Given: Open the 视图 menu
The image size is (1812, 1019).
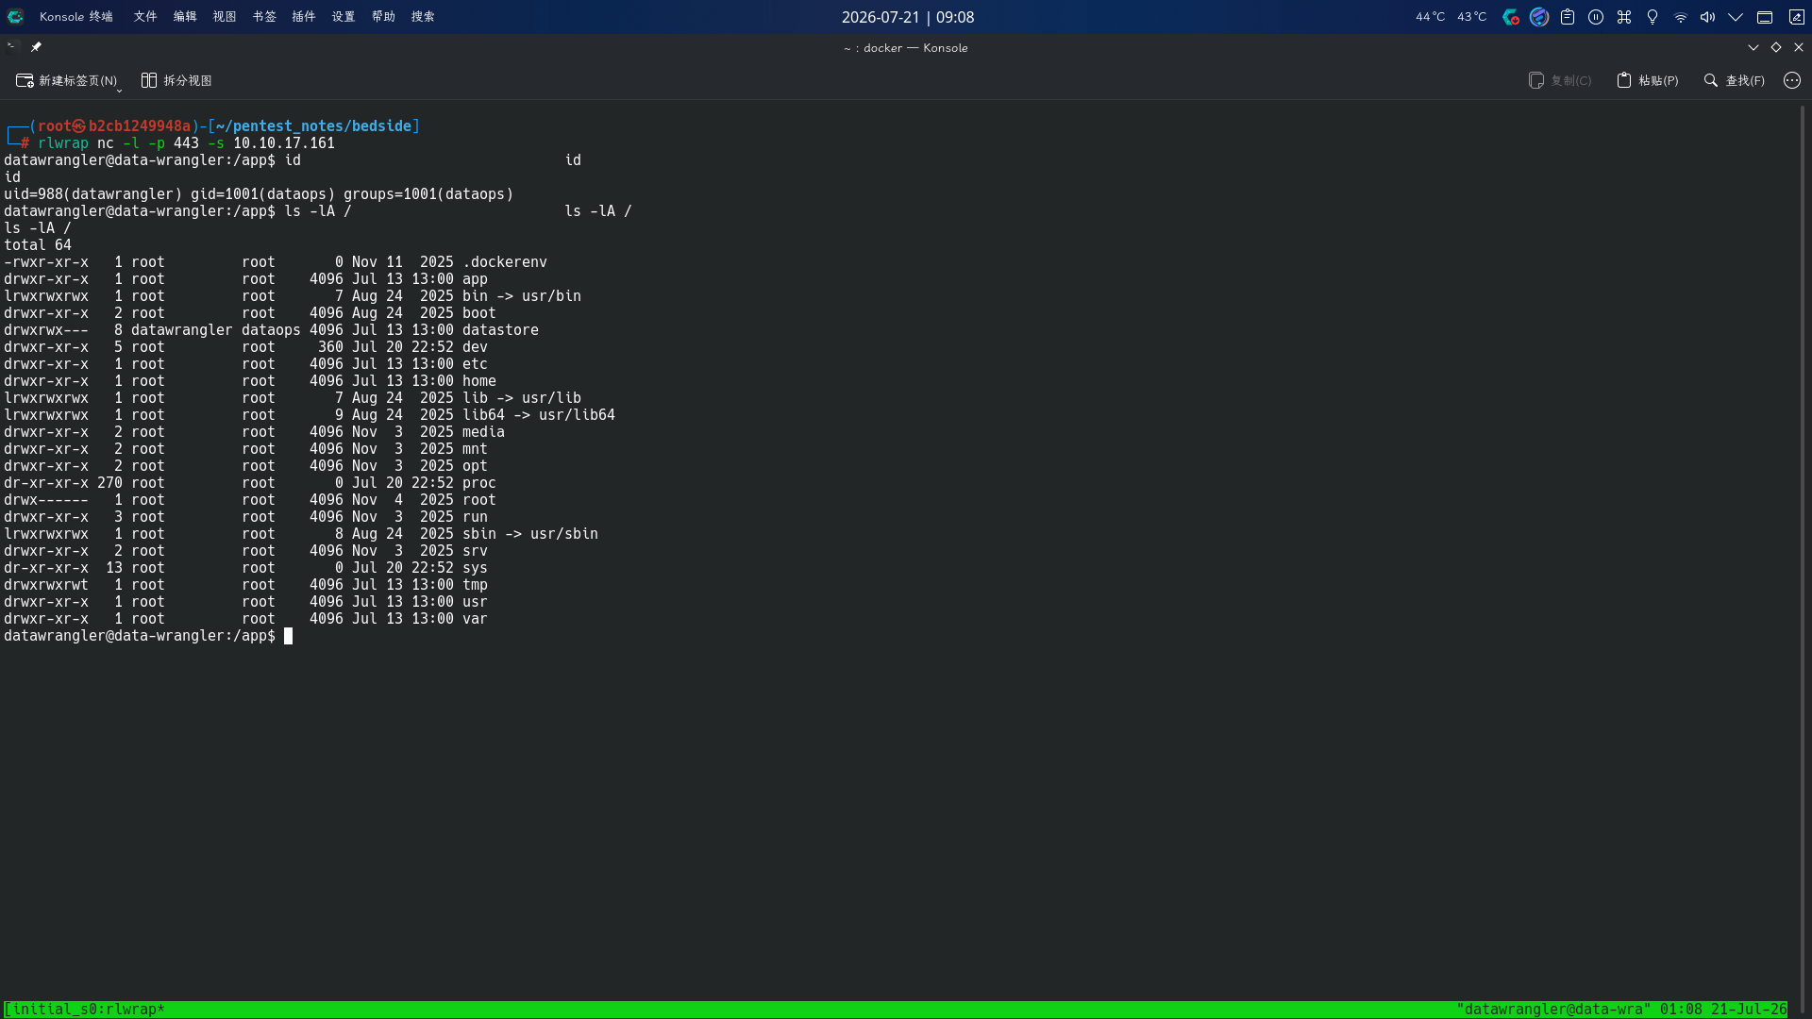Looking at the screenshot, I should [225, 17].
